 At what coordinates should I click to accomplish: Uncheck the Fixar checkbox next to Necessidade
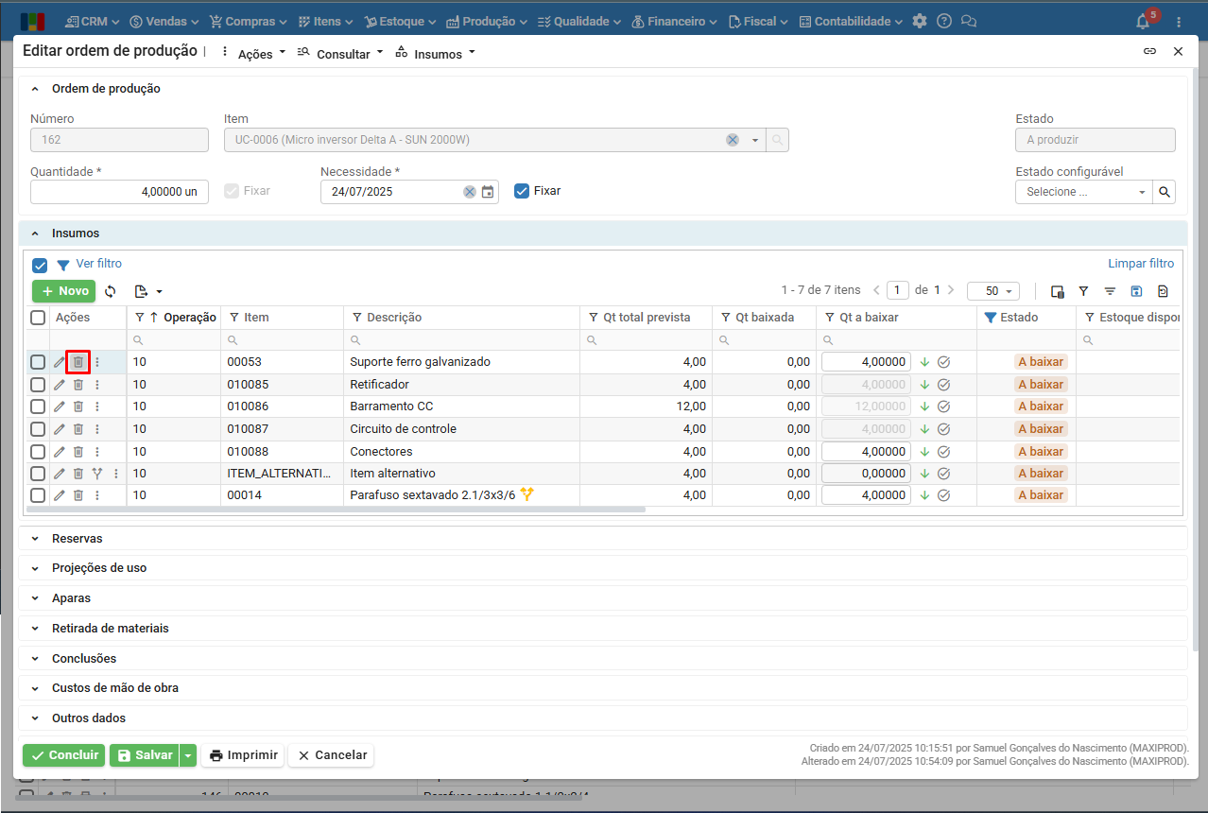point(522,191)
